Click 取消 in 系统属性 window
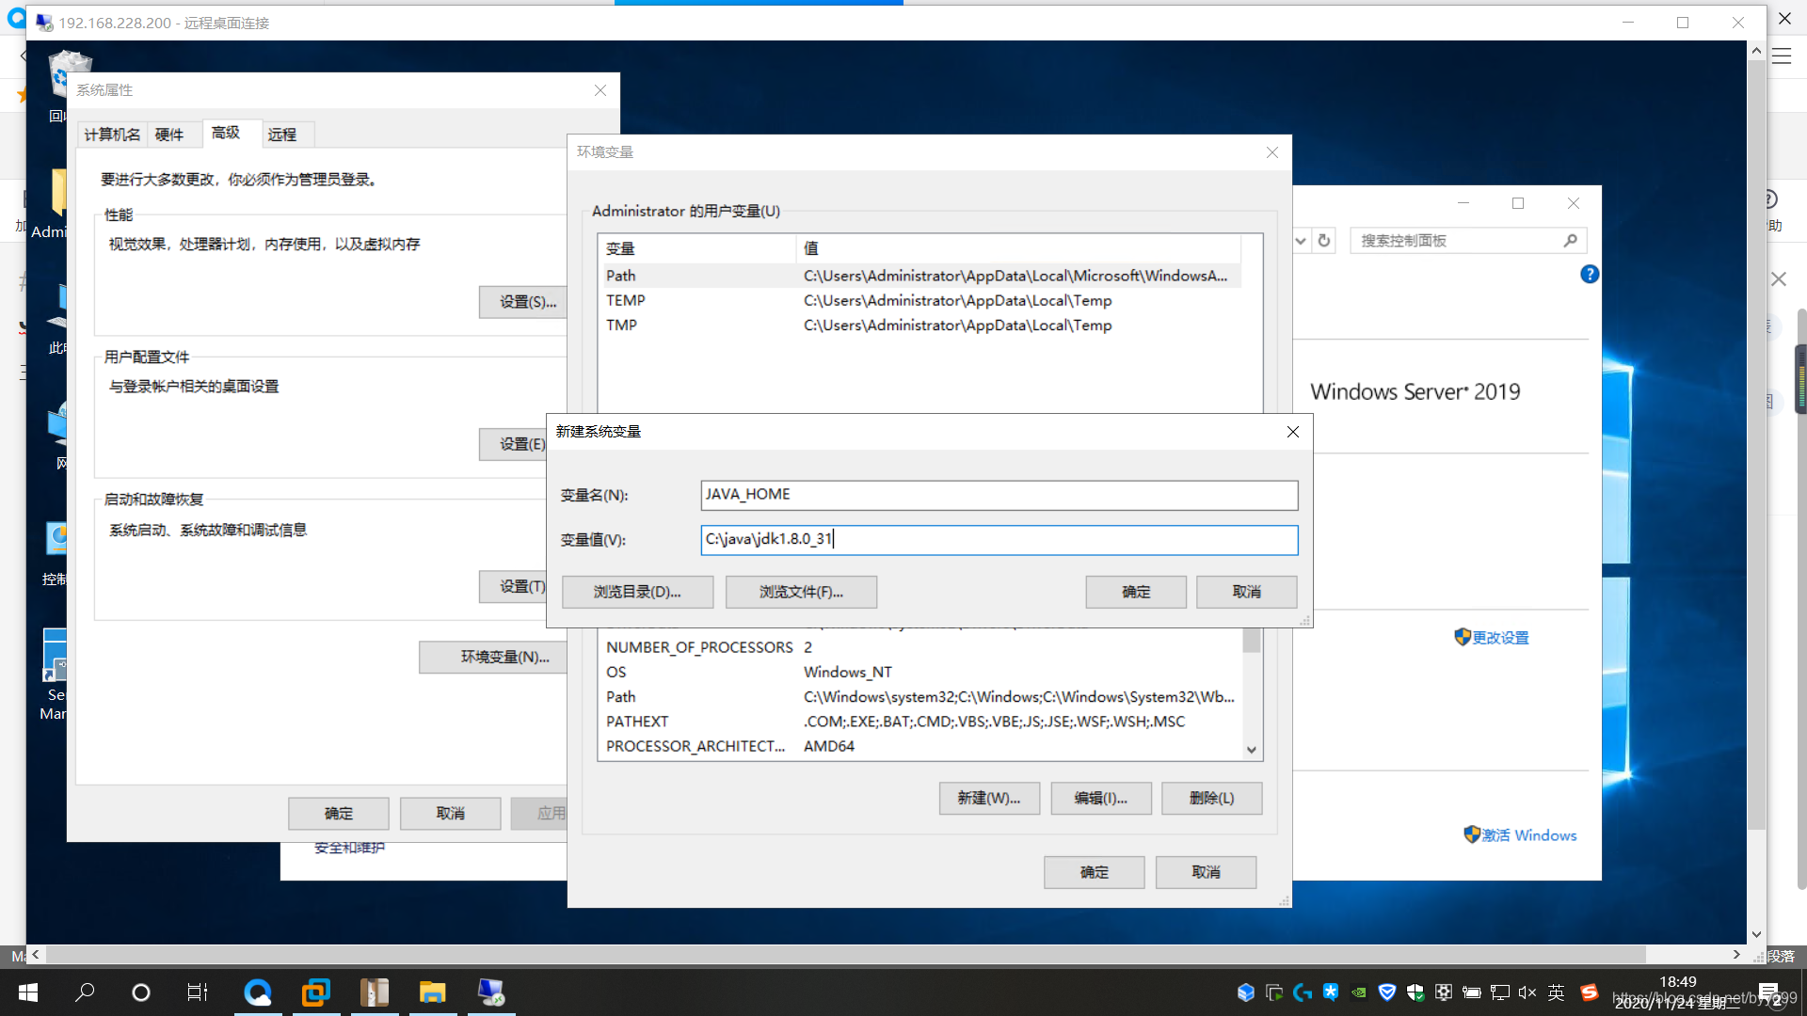Viewport: 1807px width, 1016px height. pyautogui.click(x=451, y=814)
